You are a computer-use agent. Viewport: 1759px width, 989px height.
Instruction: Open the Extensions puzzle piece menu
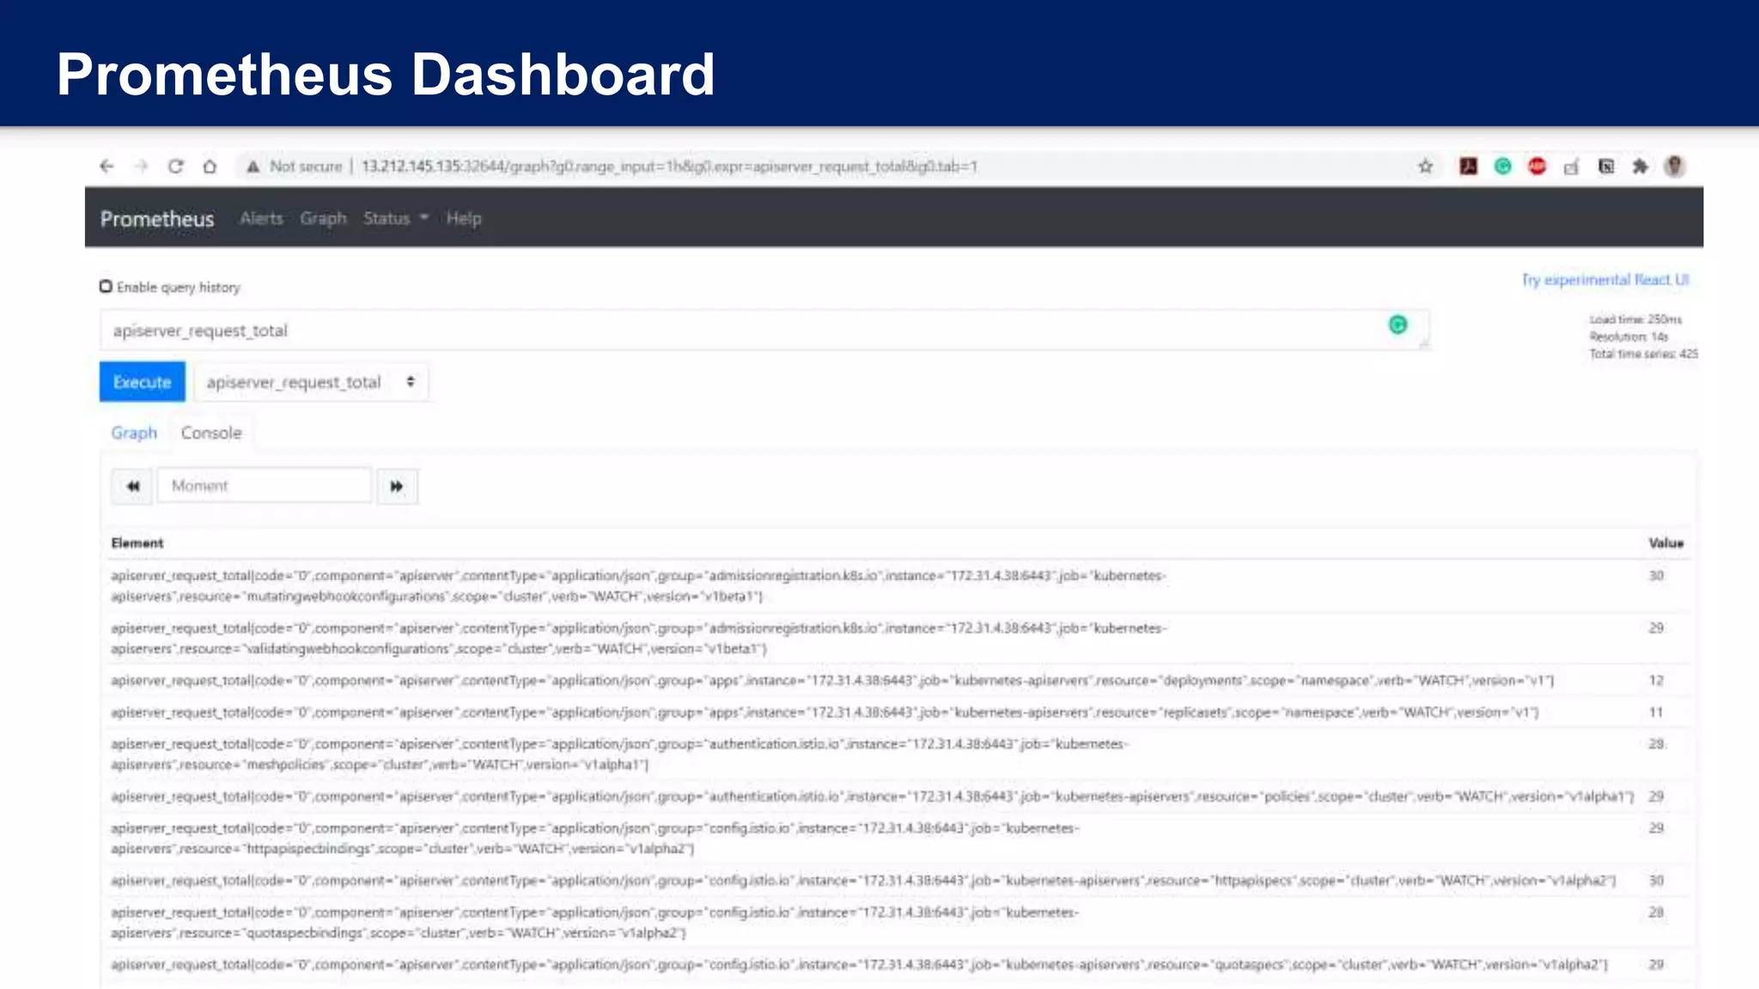1640,167
